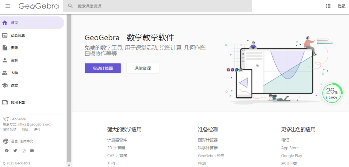Open the hamburger menu icon
The image size is (349, 167).
pos(8,6)
